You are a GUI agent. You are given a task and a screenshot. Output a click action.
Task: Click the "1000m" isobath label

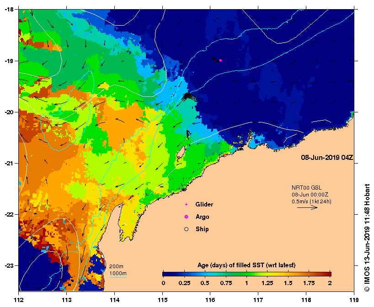118,273
